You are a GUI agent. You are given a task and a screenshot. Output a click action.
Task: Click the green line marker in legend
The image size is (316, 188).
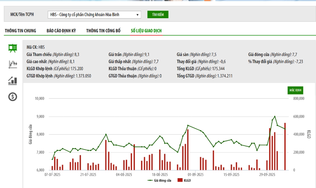coord(150,180)
